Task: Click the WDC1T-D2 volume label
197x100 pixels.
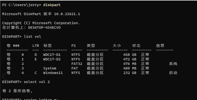Action: click(x=52, y=59)
